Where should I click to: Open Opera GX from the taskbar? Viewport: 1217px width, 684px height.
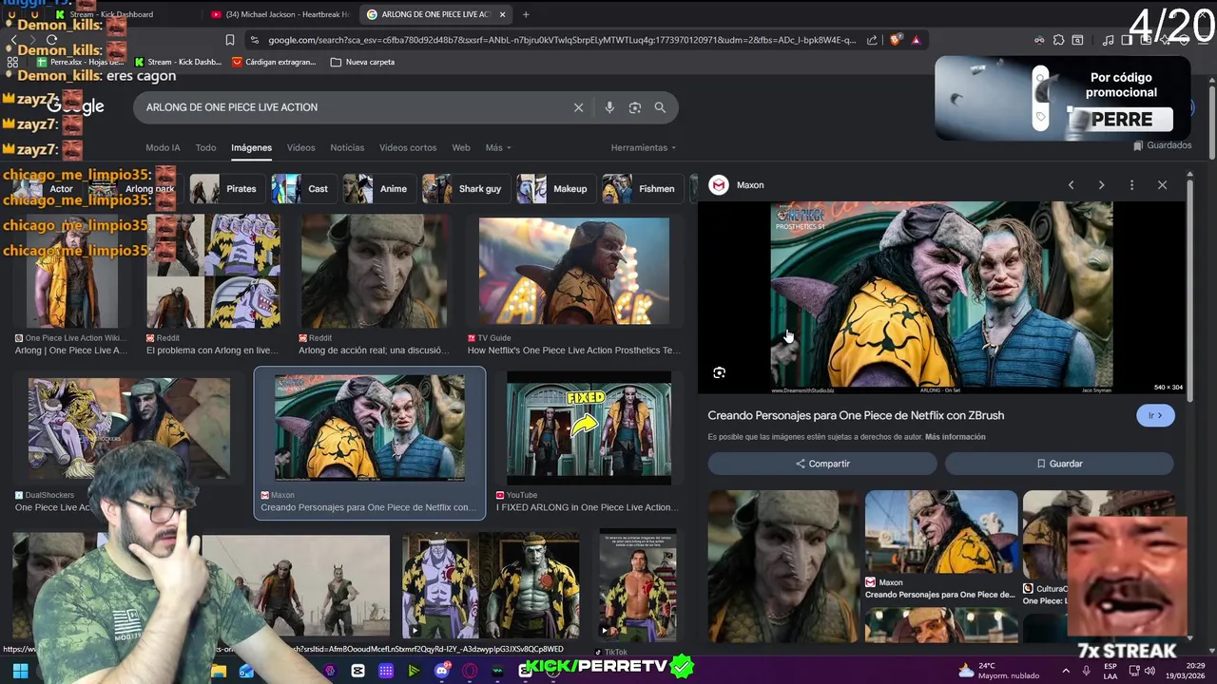(x=470, y=671)
